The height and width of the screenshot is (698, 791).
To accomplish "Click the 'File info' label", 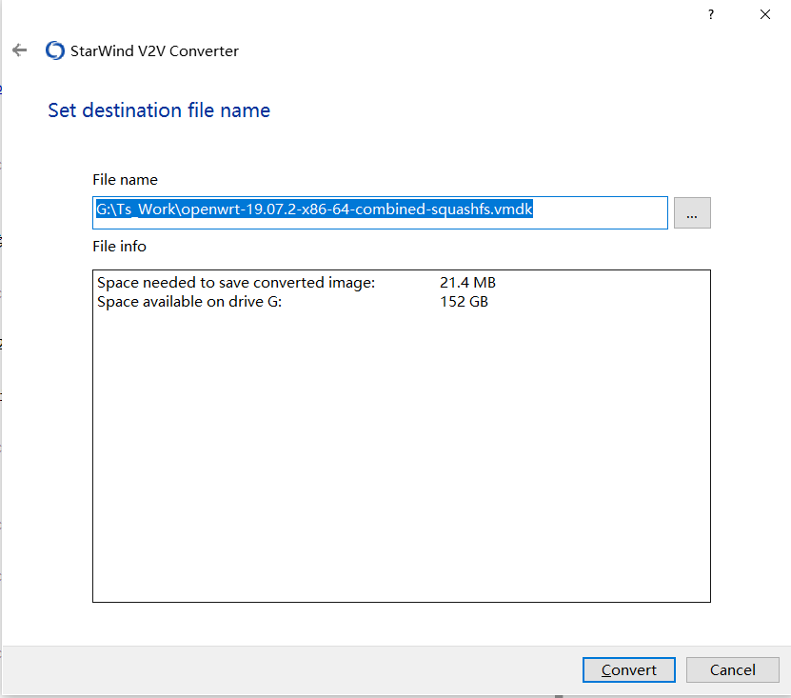I will point(119,246).
